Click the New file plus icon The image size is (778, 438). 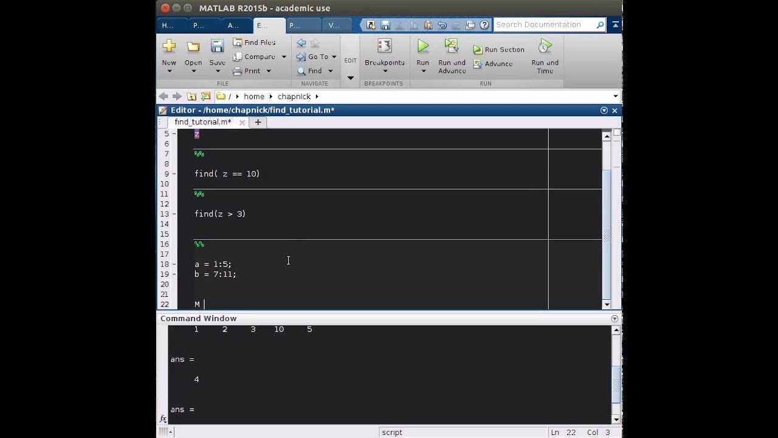tap(169, 46)
